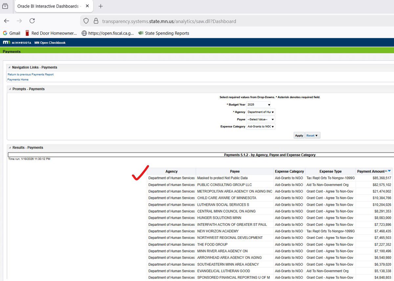The height and width of the screenshot is (281, 394).
Task: Select payee PUBLIC CONSULTING GROUP LLC
Action: point(225,185)
